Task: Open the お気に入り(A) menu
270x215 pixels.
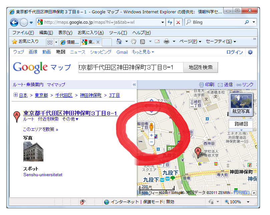Action: 91,33
